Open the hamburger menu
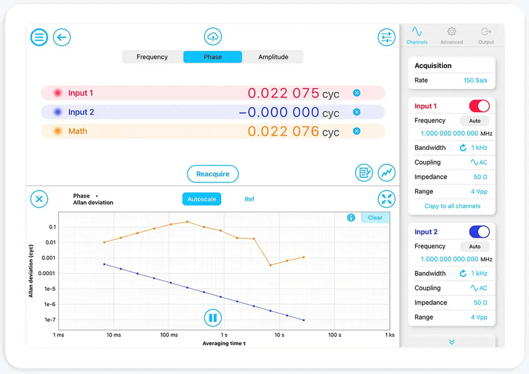The image size is (529, 374). click(39, 37)
